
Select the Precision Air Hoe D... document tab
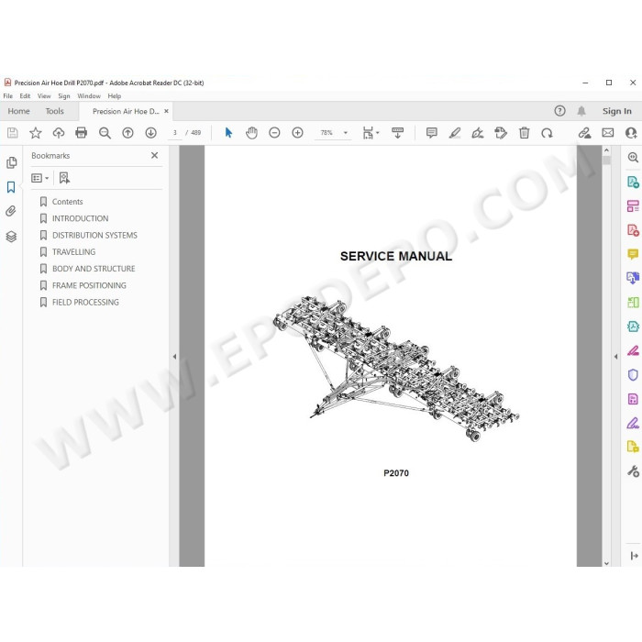pos(126,111)
